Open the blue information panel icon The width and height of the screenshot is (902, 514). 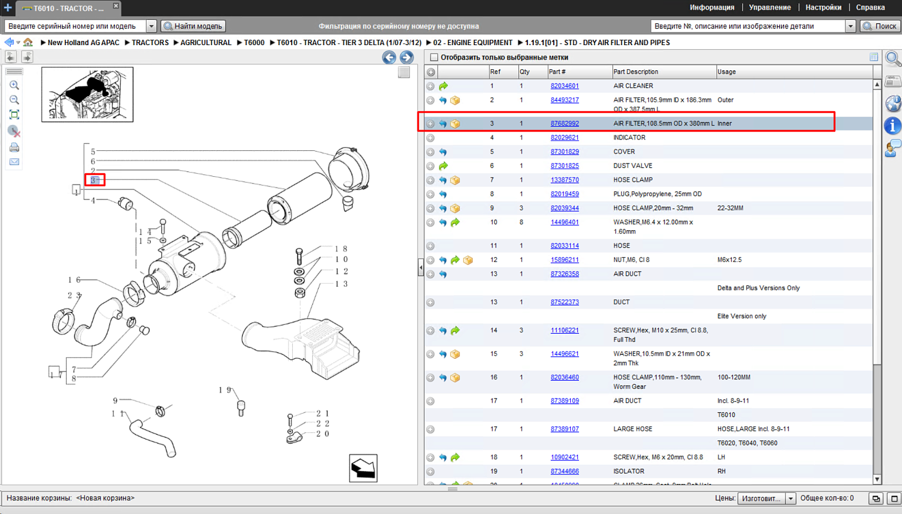click(x=893, y=126)
